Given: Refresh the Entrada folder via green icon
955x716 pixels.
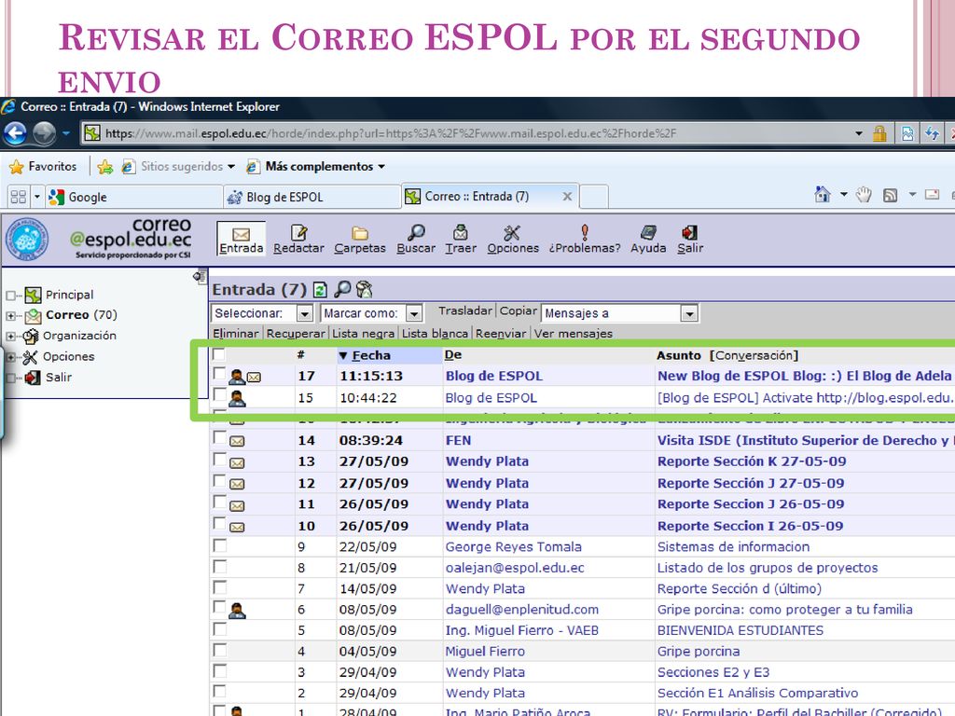Looking at the screenshot, I should pyautogui.click(x=320, y=290).
